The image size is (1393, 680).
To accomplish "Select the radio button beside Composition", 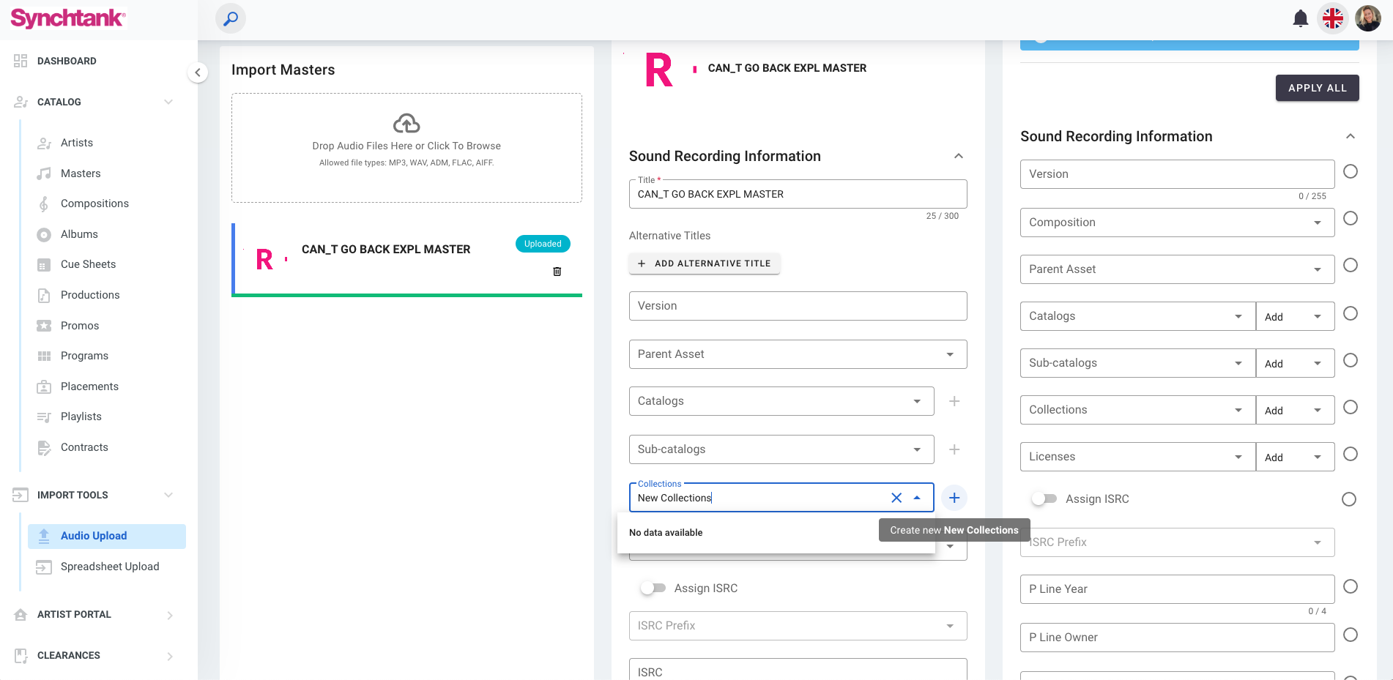I will (x=1350, y=218).
